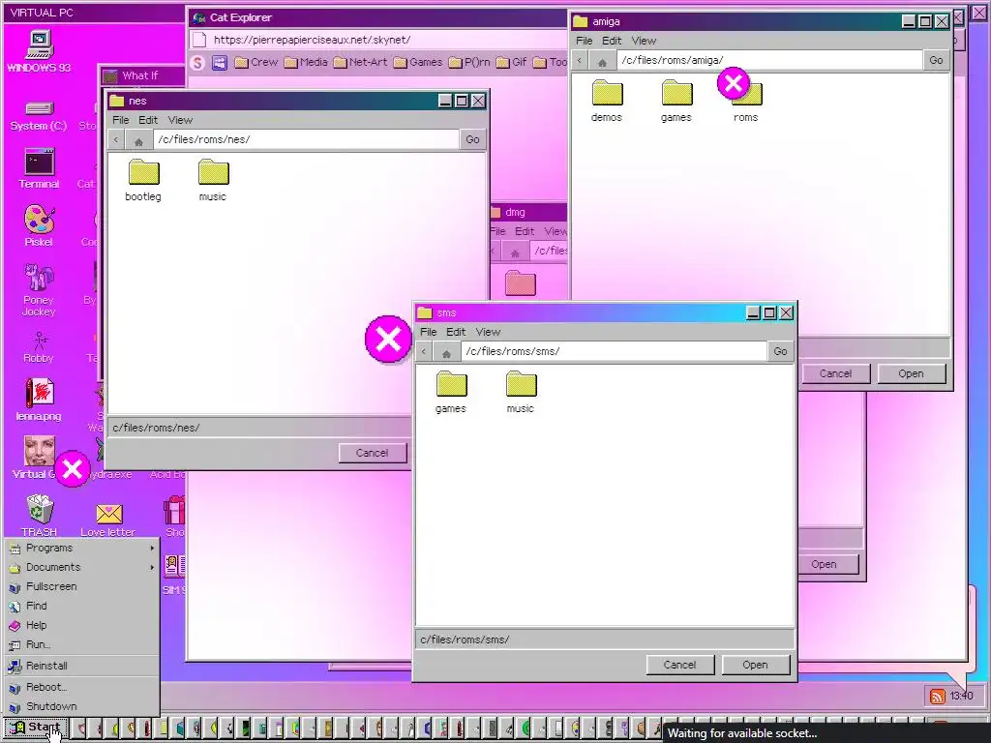Open the TRASH desktop icon

coord(39,516)
